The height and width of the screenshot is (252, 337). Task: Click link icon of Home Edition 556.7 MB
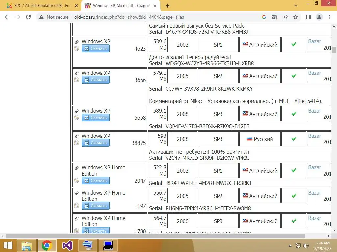click(76, 193)
